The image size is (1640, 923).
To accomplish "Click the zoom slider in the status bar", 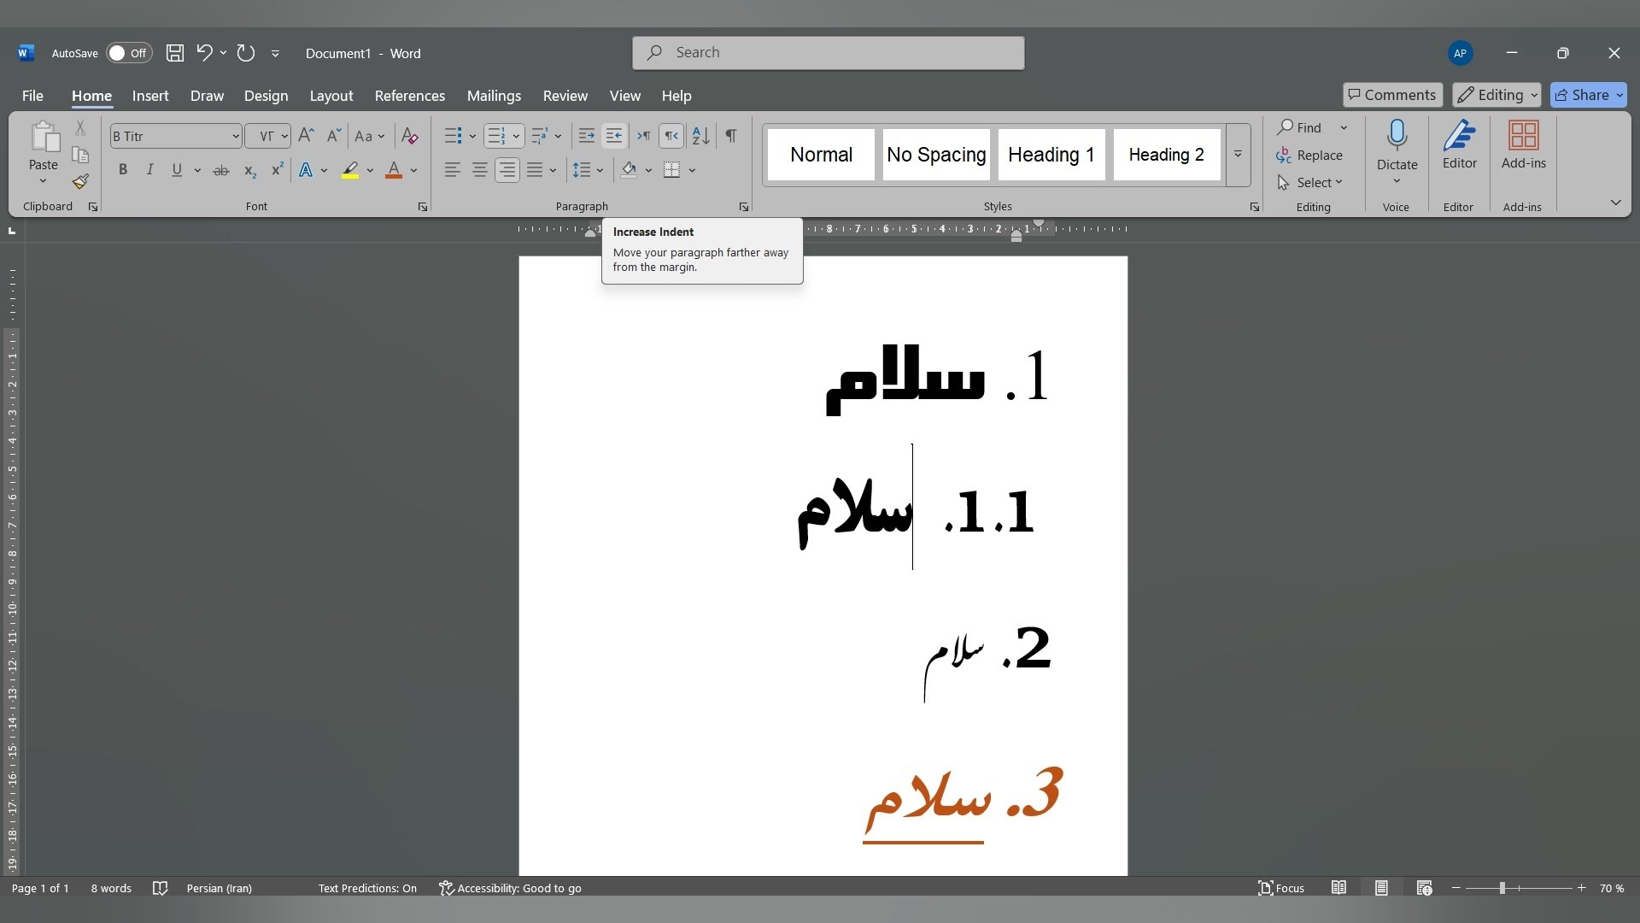I will coord(1502,889).
